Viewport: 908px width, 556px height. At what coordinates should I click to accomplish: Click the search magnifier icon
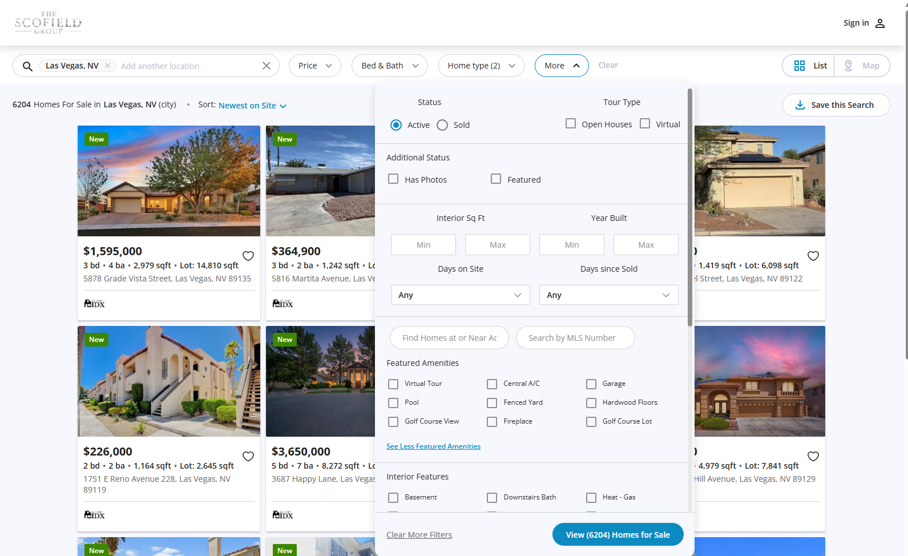point(27,66)
